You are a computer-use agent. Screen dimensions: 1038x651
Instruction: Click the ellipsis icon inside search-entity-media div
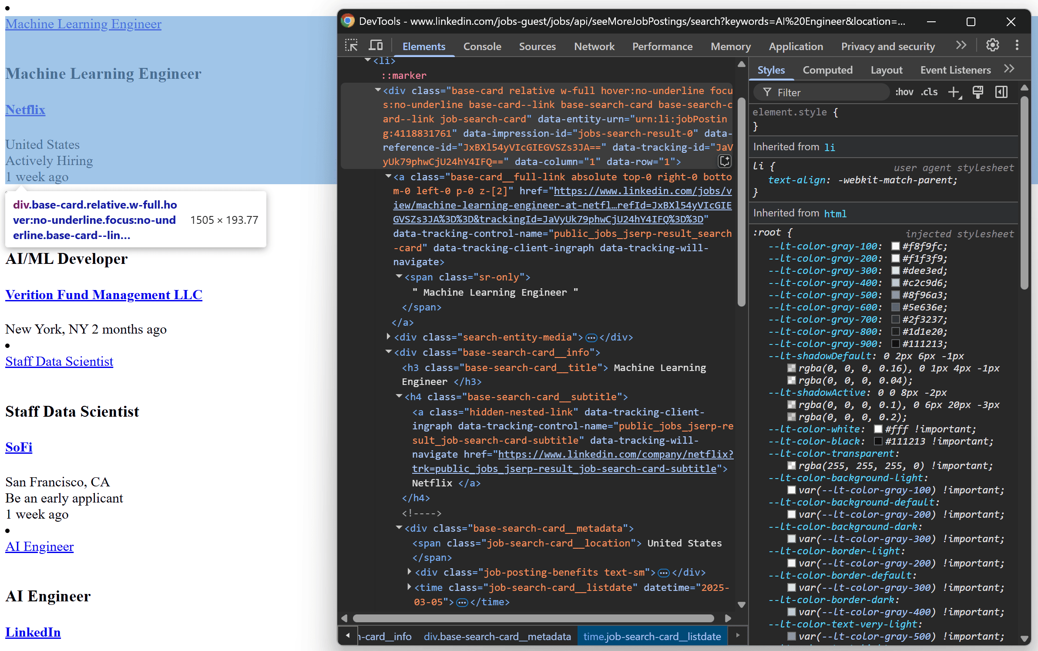coord(591,337)
